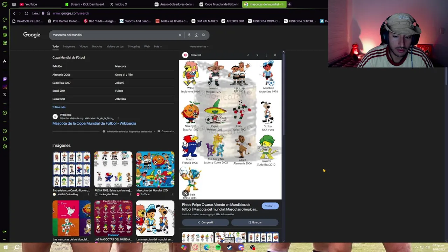Clear the Google search box with X
The image size is (448, 252).
[x=180, y=35]
